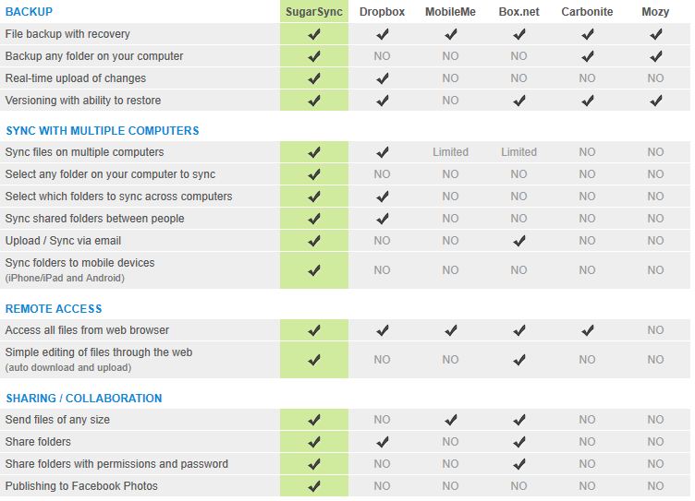The width and height of the screenshot is (695, 501).
Task: Click Mozy checkmark for Backup any folder
Action: [655, 56]
